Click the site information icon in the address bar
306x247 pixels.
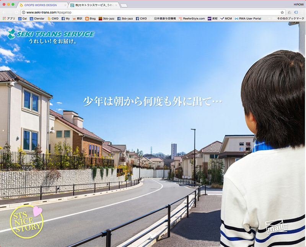pyautogui.click(x=23, y=12)
